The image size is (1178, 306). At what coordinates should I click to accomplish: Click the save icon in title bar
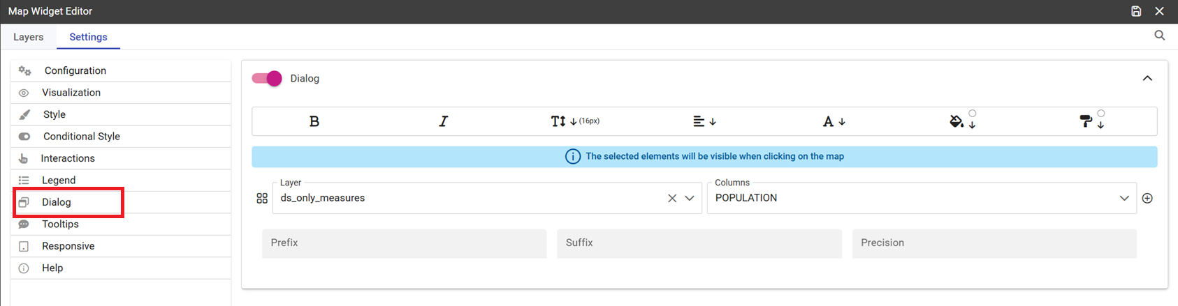point(1136,11)
